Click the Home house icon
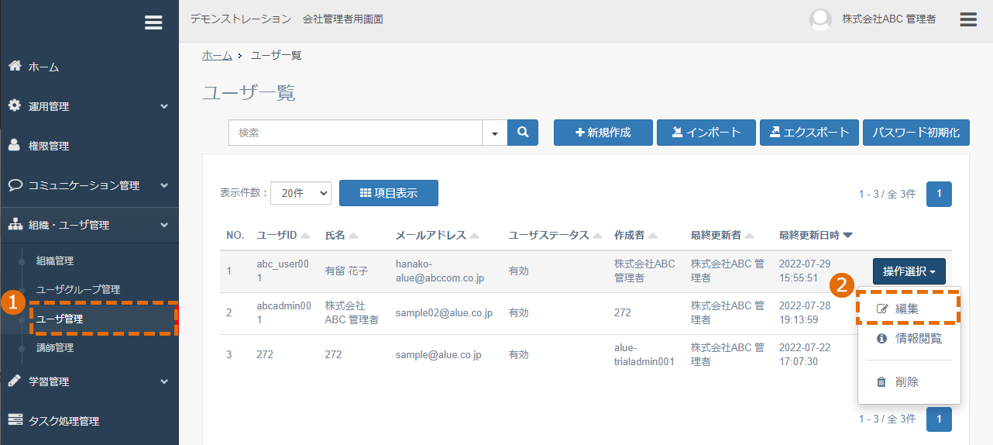 click(x=15, y=66)
